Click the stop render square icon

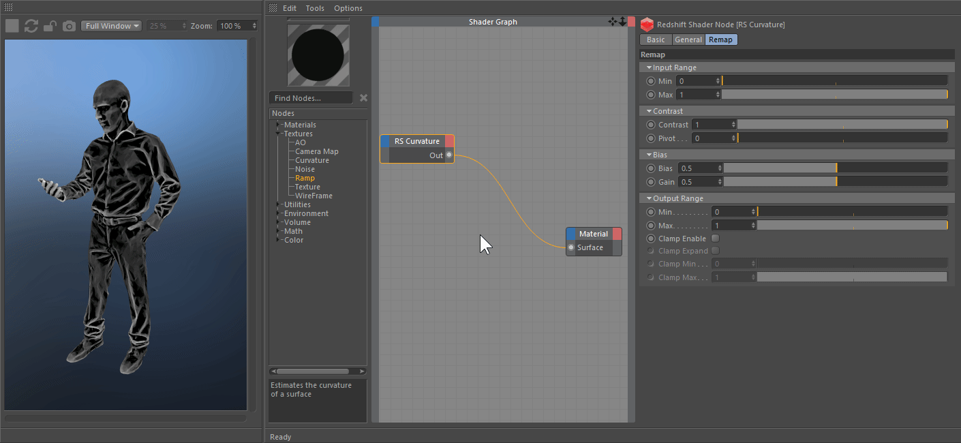[x=12, y=26]
